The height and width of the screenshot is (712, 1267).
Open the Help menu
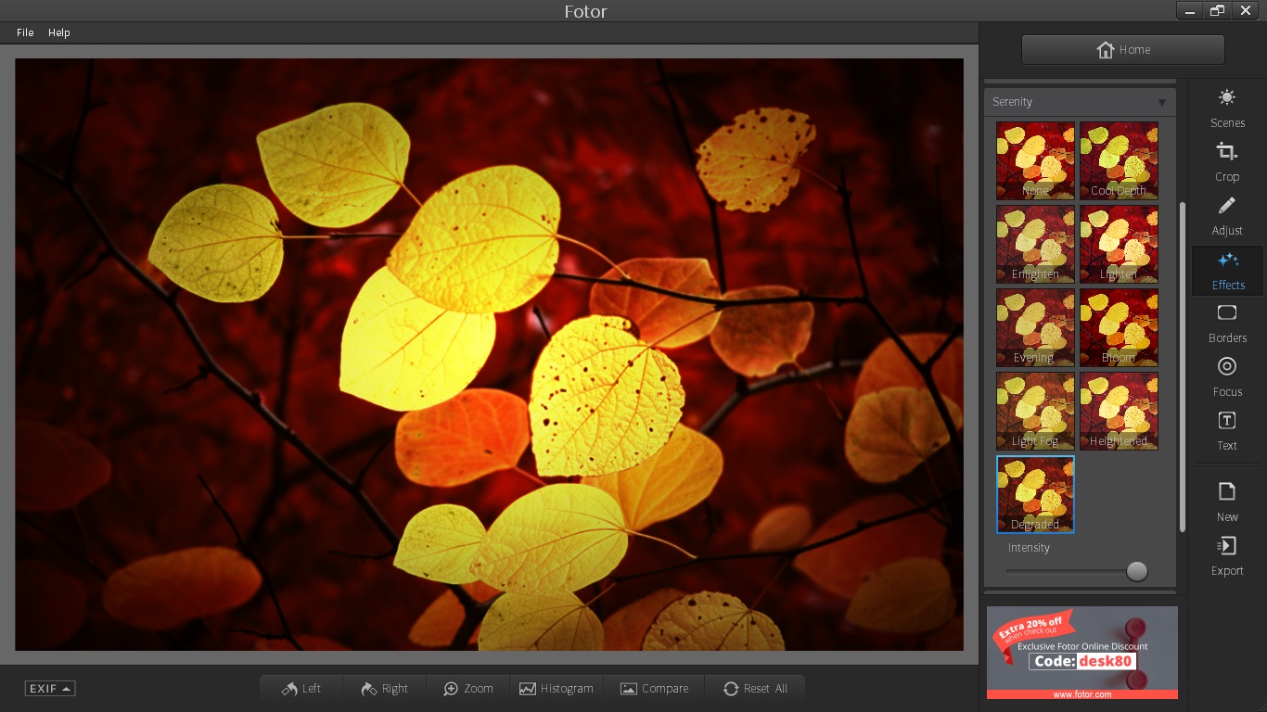click(59, 32)
